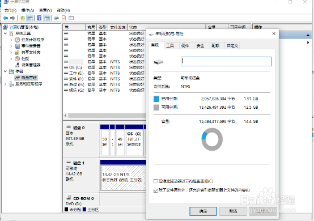Click the gray 可用空间 color swatch
314x221 pixels.
(x=156, y=107)
